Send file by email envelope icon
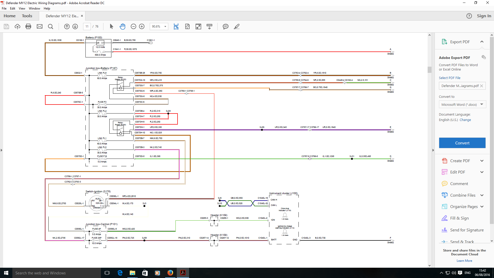 [x=39, y=27]
